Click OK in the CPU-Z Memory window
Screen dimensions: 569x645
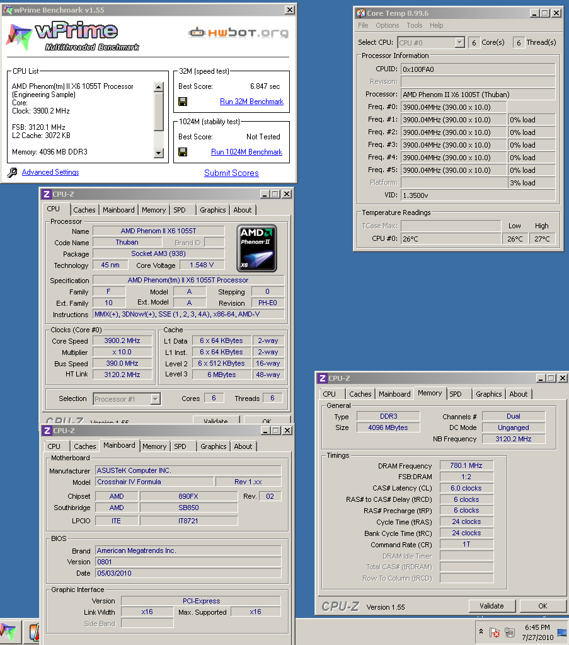543,606
